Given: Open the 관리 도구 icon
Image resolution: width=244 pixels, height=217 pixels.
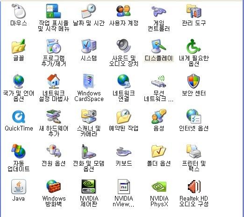Looking at the screenshot, I should [194, 11].
